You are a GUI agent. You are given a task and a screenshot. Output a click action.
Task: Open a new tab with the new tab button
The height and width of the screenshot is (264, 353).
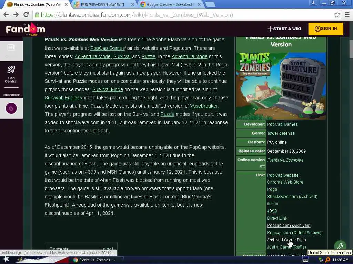click(x=210, y=4)
